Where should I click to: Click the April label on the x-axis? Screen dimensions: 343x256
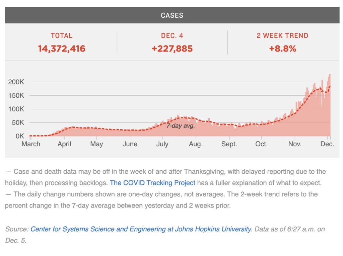pyautogui.click(x=64, y=144)
